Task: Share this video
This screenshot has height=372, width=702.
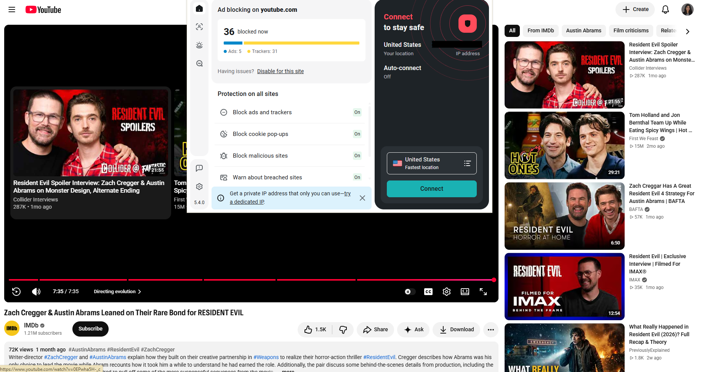Action: pos(375,329)
